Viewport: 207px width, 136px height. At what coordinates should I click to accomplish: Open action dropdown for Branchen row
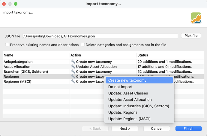(x=94, y=72)
